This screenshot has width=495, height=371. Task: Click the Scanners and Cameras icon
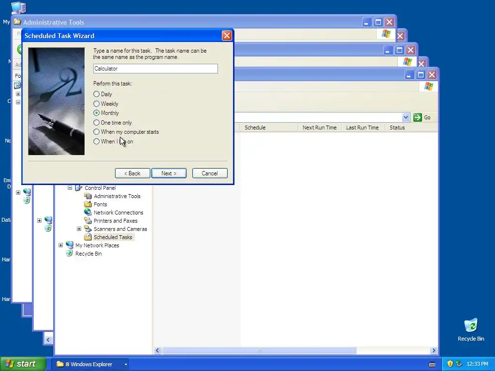point(88,228)
